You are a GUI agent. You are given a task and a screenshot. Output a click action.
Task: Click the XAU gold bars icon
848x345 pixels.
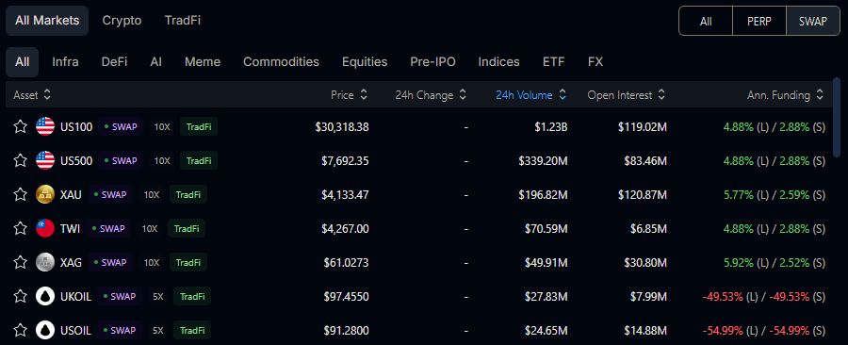click(x=45, y=195)
